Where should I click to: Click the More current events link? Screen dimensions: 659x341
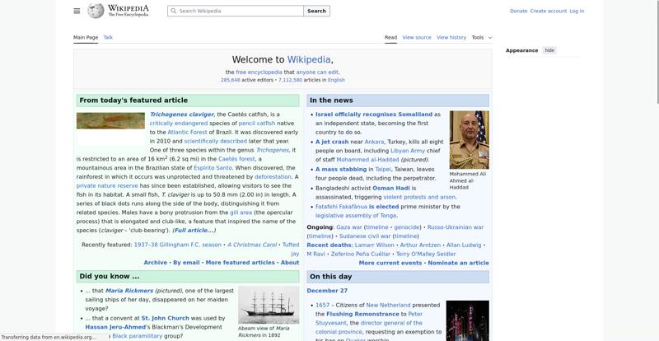coord(390,263)
